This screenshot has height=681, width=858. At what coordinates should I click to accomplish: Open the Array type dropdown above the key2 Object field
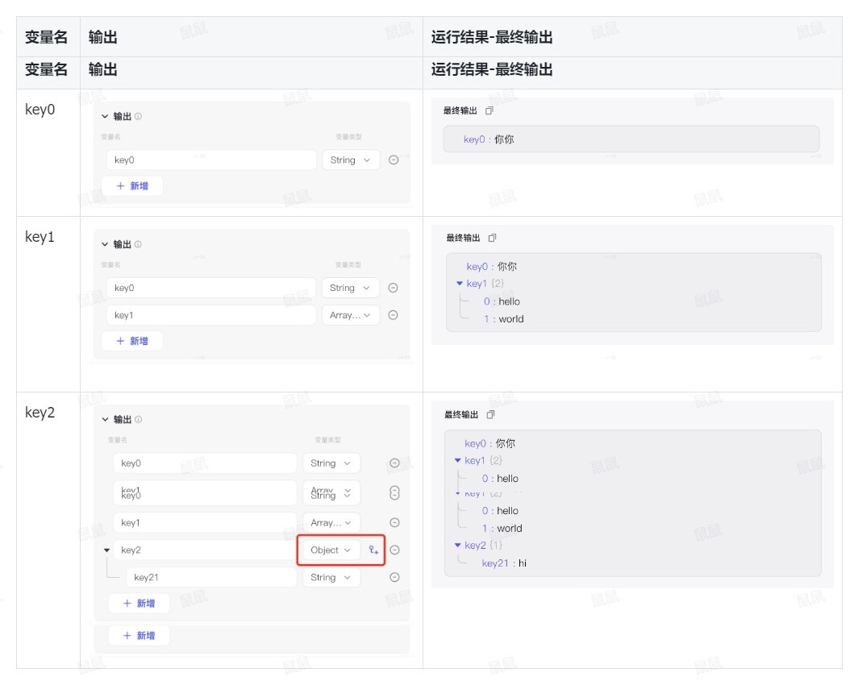(331, 522)
